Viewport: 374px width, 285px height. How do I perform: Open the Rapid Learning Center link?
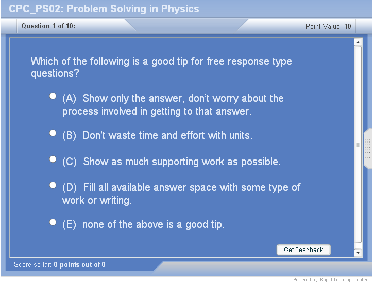point(344,280)
